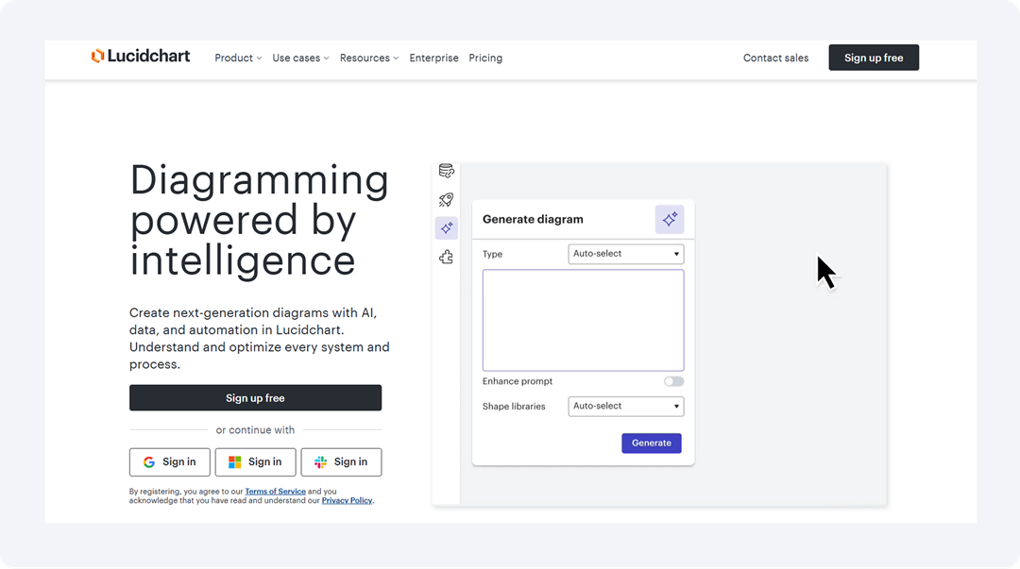Open the Pricing page
This screenshot has width=1020, height=569.
485,58
